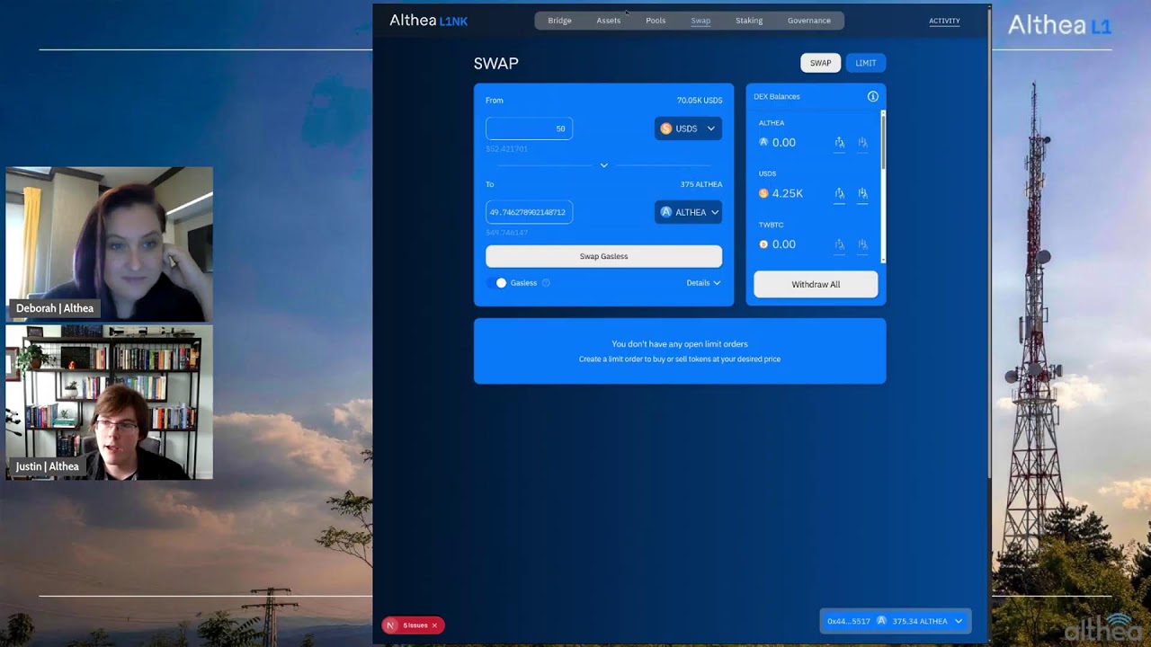Viewport: 1151px width, 647px height.
Task: Dismiss the 5 issues badge with its X
Action: [434, 625]
